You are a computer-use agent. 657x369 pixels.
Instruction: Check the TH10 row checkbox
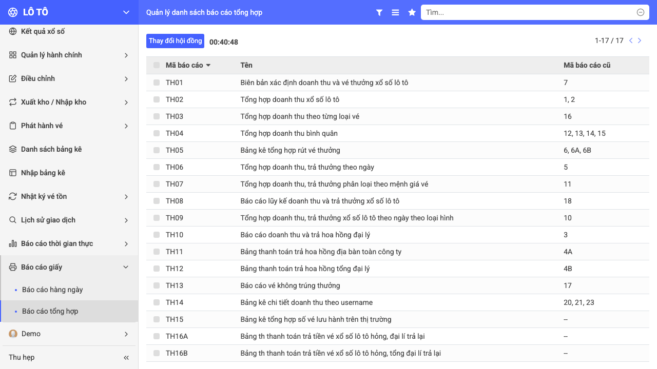pyautogui.click(x=157, y=235)
